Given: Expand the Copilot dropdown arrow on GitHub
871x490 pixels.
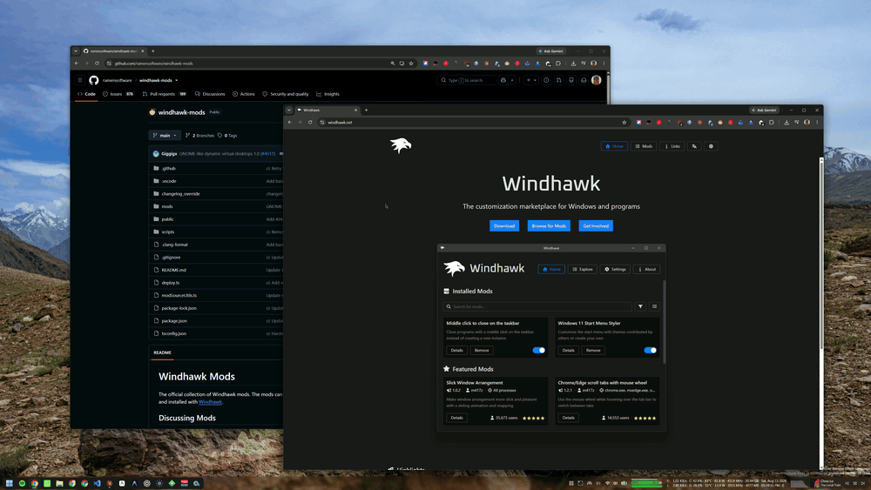Looking at the screenshot, I should (x=512, y=80).
